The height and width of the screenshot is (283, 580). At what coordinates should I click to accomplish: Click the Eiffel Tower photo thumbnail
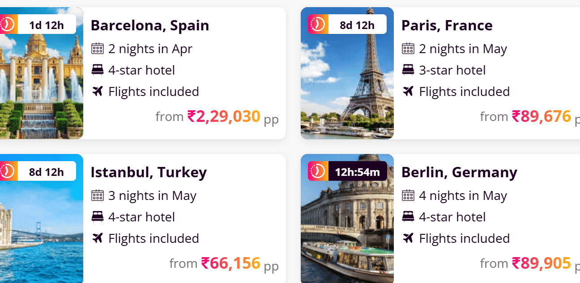pyautogui.click(x=347, y=85)
